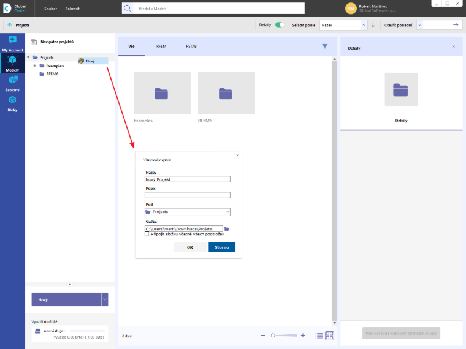
Task: Switch to grid thumbnail view
Action: tap(330, 336)
